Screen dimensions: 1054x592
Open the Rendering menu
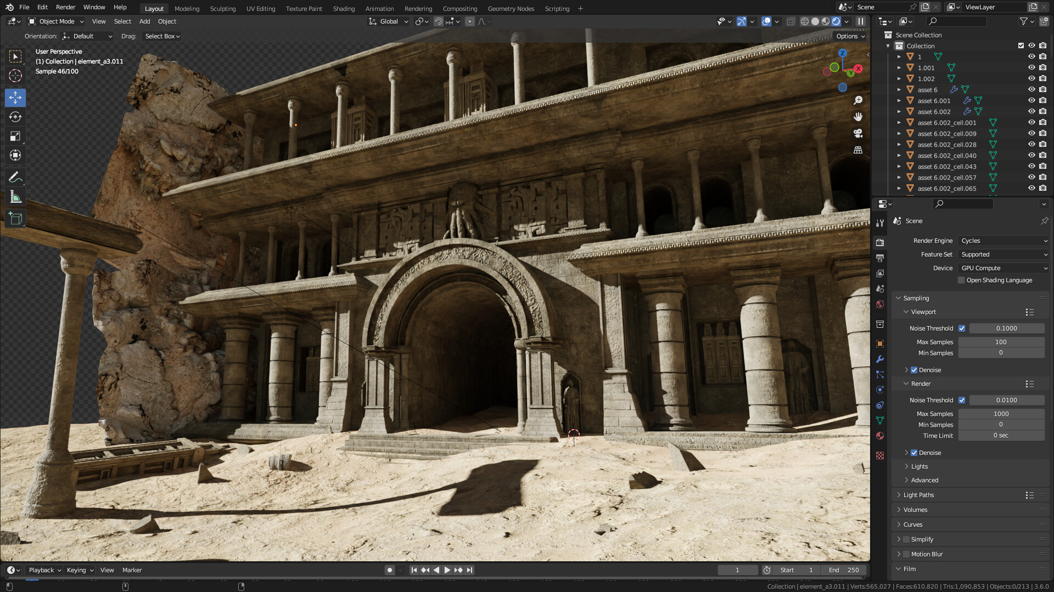tap(418, 8)
